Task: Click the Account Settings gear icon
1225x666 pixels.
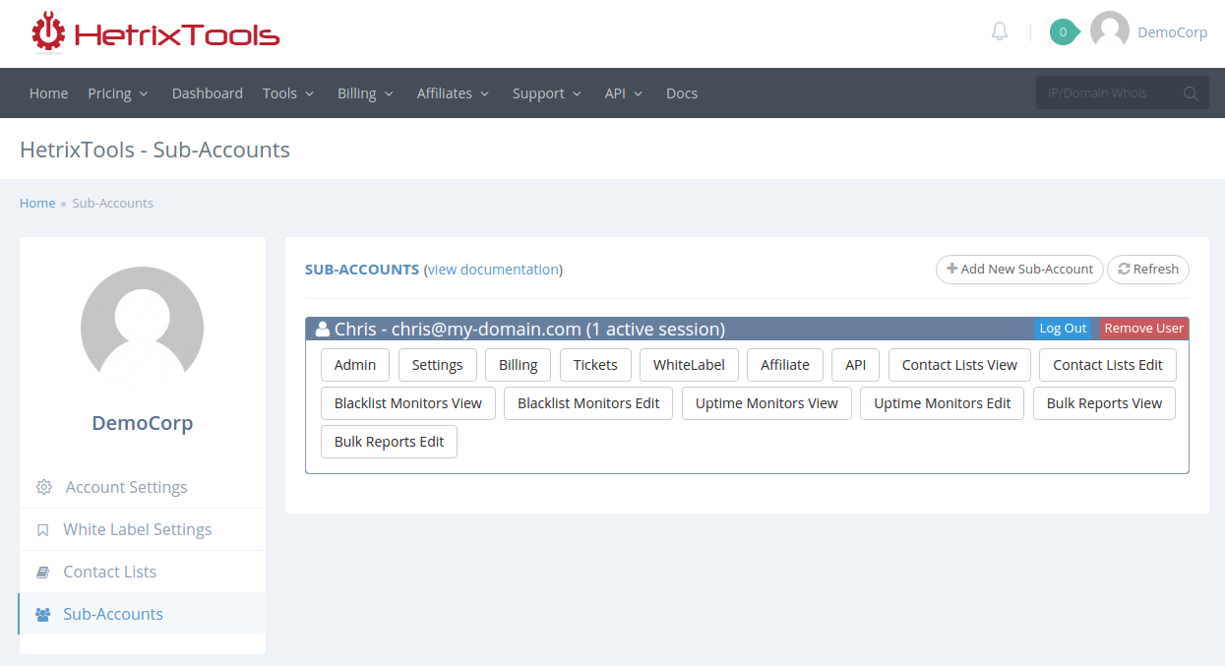Action: [x=43, y=487]
